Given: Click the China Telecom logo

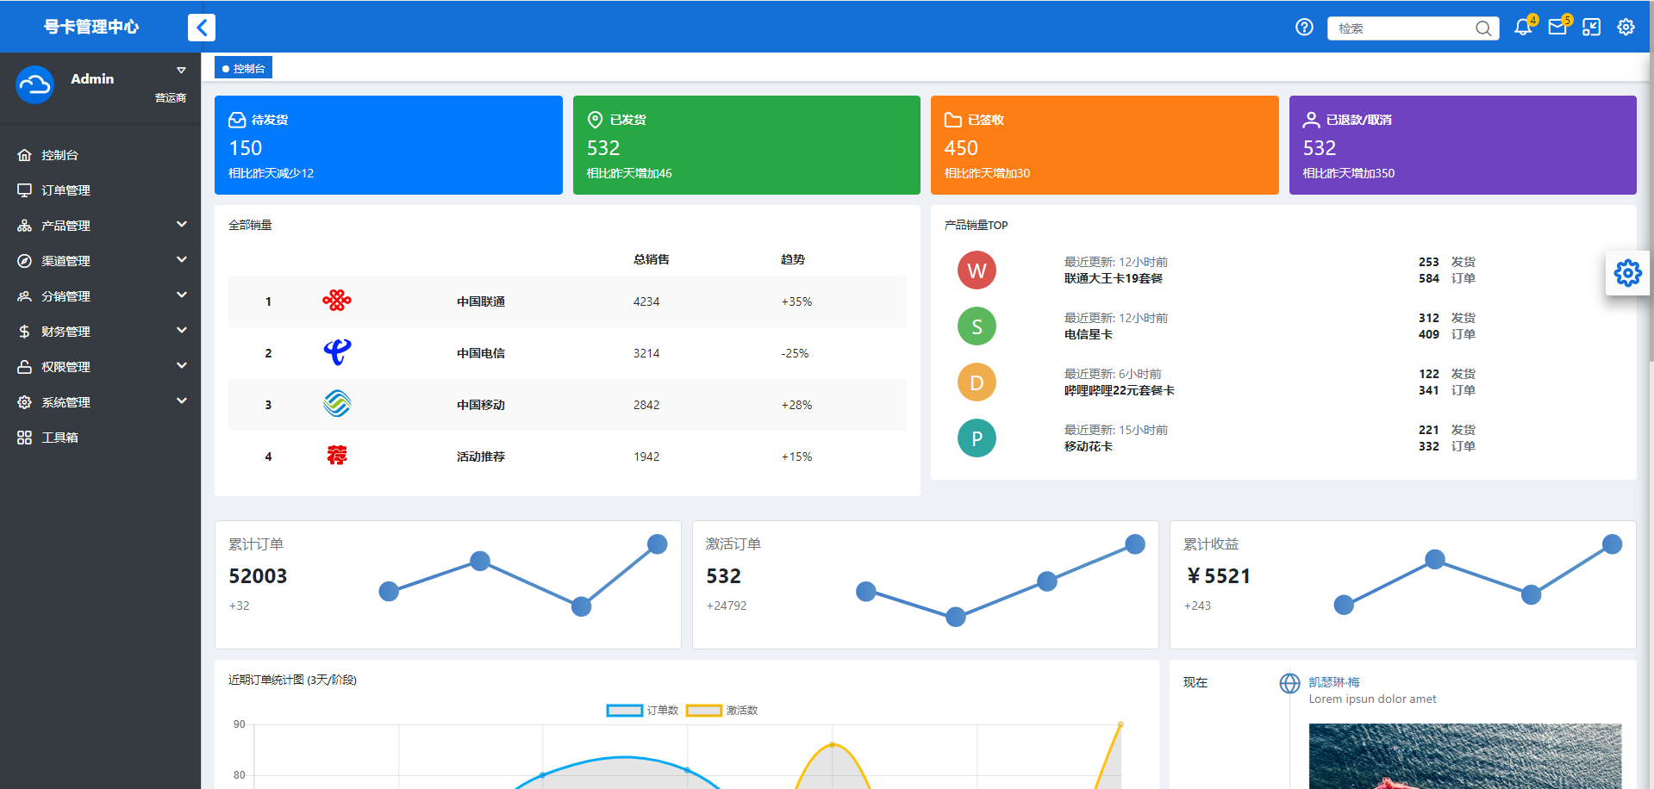Looking at the screenshot, I should pos(337,352).
